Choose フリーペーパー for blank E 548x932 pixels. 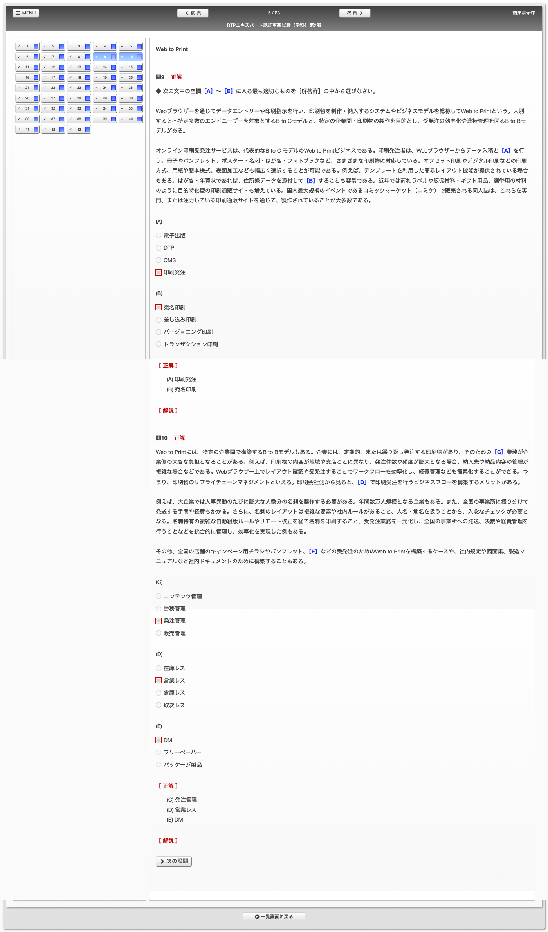click(x=159, y=752)
